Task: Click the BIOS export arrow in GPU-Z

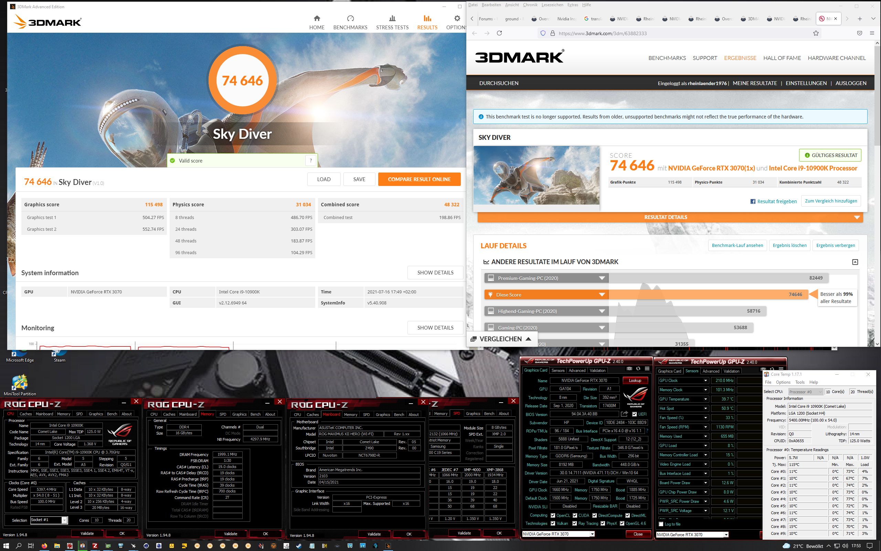Action: 624,414
